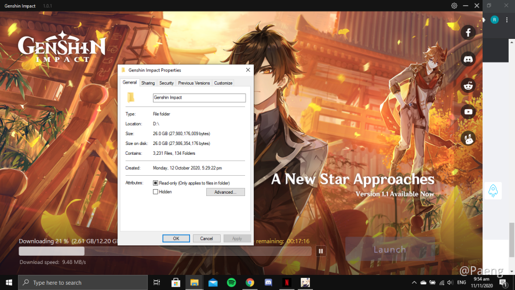
Task: Open launcher settings gear icon
Action: 454,6
